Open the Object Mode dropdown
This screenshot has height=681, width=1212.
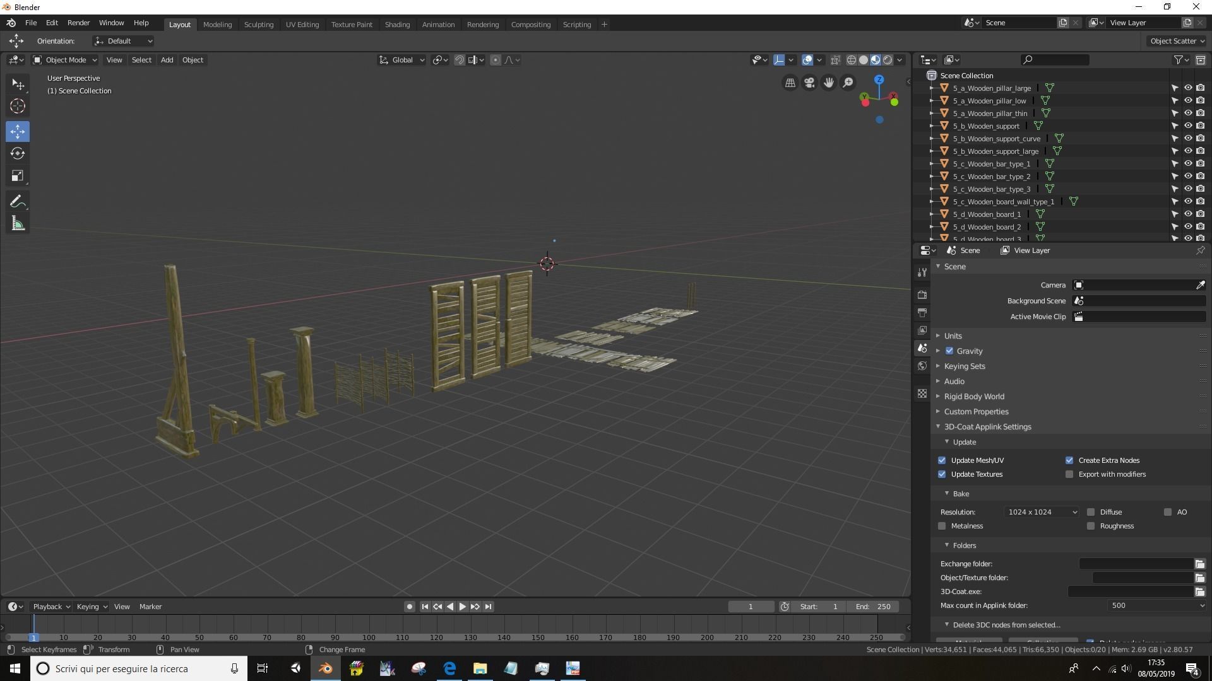coord(65,60)
